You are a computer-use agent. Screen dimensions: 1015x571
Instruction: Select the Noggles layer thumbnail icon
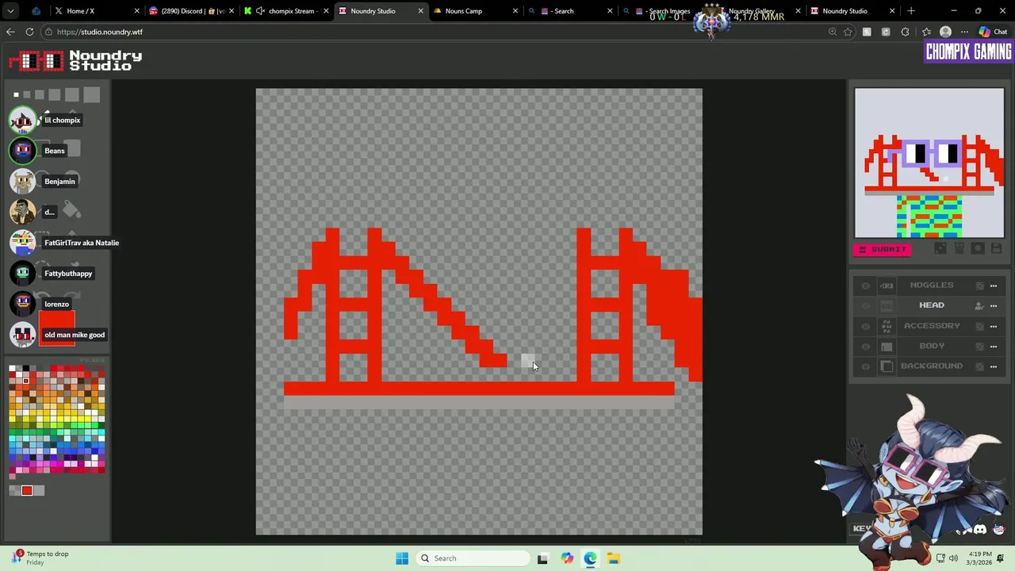(x=887, y=285)
